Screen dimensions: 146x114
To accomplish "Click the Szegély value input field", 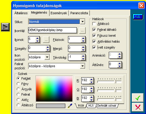I will click(37, 48).
